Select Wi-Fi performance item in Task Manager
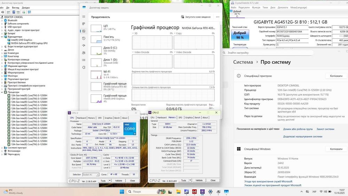This screenshot has height=196, width=348. point(108,75)
